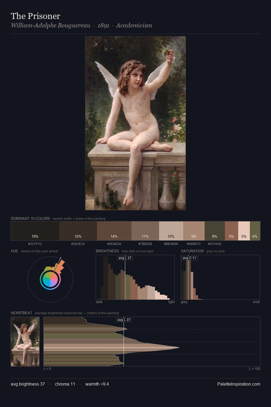Viewport: 271px width, 407px height.
Task: Click the 'L = 0' axis label
Action: (47, 369)
